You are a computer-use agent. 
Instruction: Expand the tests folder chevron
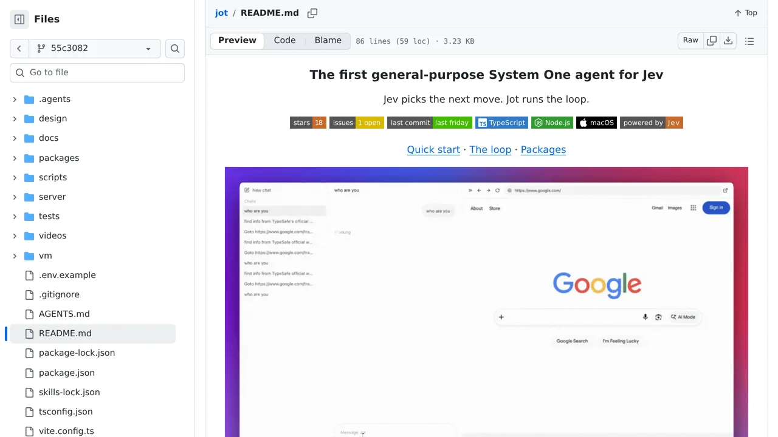pos(15,216)
